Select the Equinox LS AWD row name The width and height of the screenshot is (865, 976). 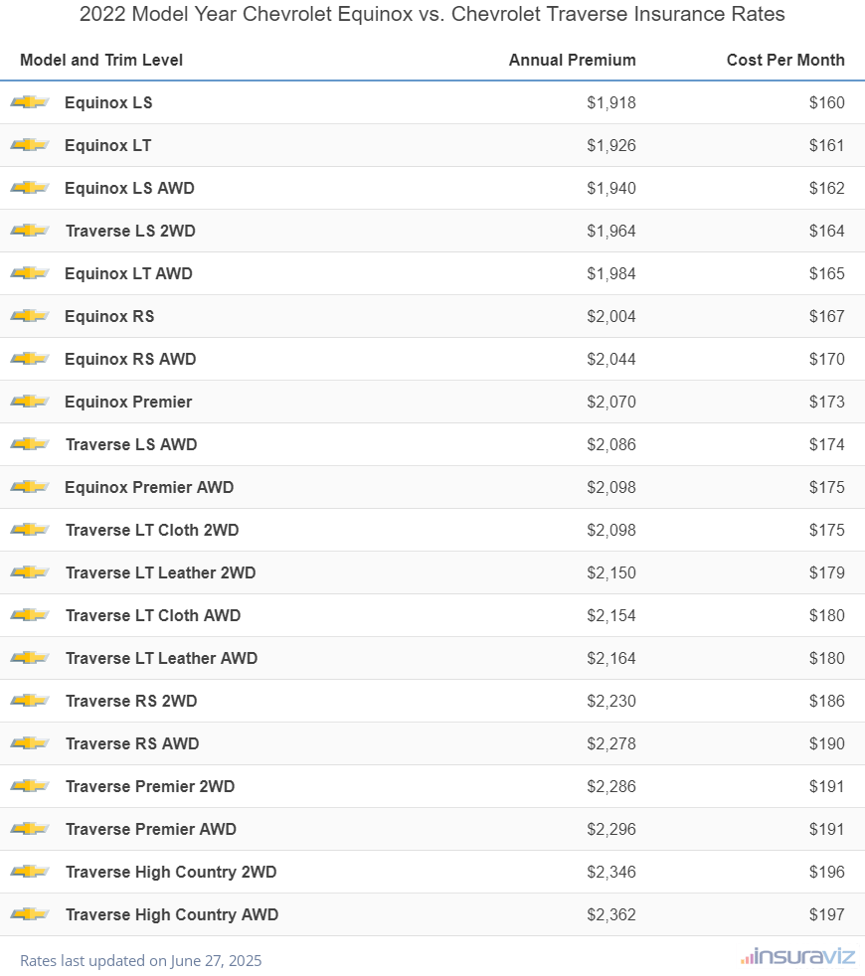tap(129, 188)
